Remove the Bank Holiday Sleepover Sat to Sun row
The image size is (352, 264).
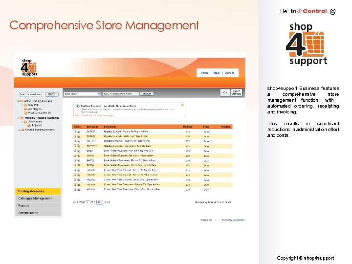click(x=79, y=165)
